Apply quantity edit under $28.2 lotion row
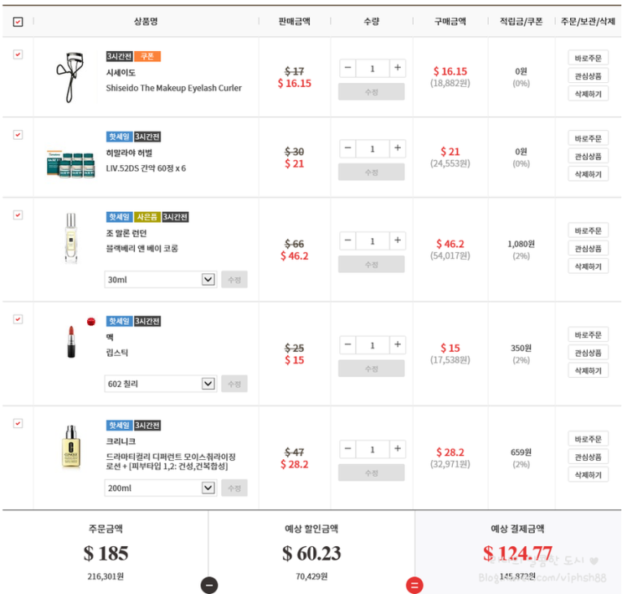The height and width of the screenshot is (594, 622). click(x=372, y=473)
